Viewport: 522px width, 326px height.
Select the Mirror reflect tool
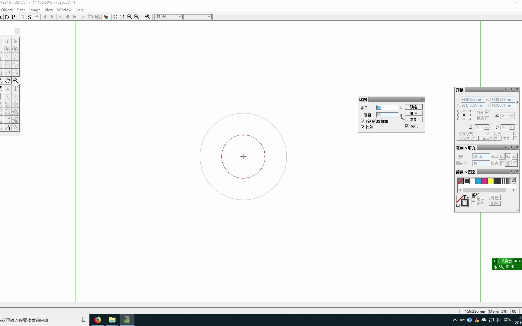(15, 73)
